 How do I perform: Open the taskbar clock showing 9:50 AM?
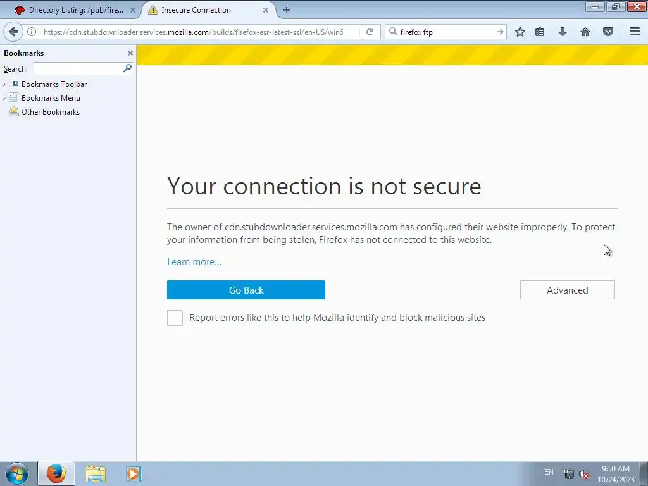click(616, 474)
